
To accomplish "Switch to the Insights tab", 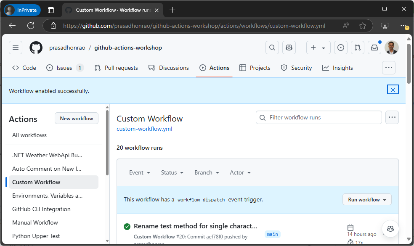I will 337,68.
